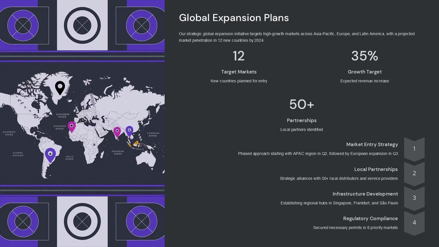439x247 pixels.
Task: Click the magenta pin over India
Action: tap(117, 132)
